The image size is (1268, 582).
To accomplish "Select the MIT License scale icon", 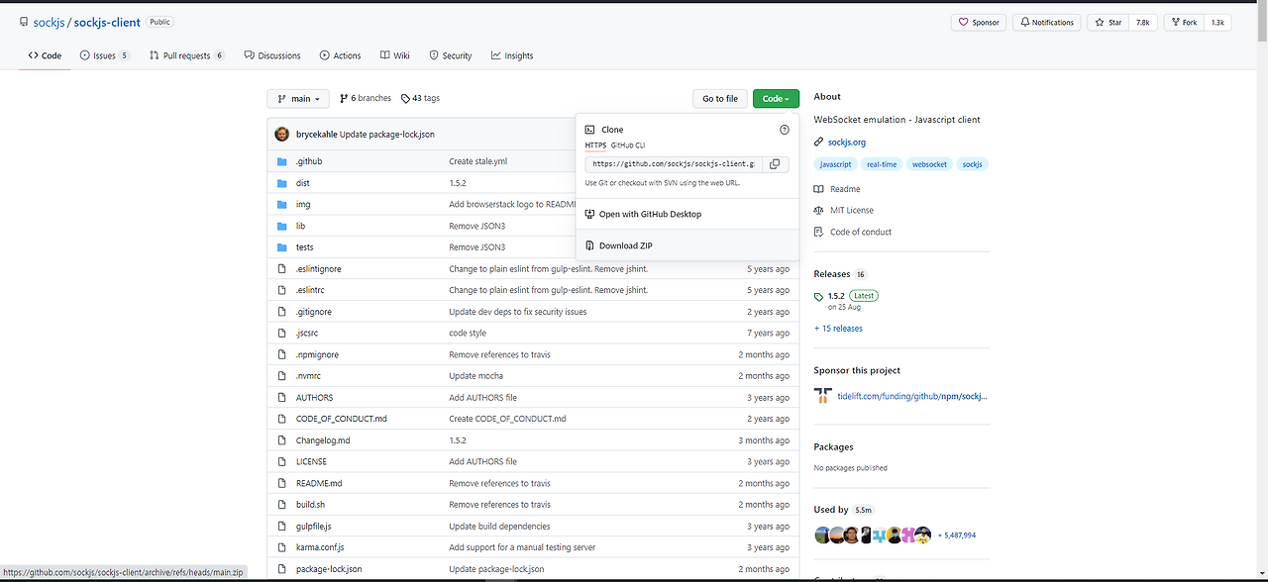I will 817,210.
